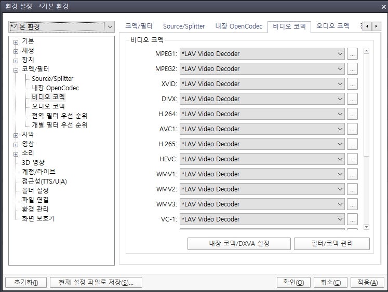Viewport: 388px width, 292px height.
Task: Open the VC-1 decoder dropdown
Action: click(262, 219)
